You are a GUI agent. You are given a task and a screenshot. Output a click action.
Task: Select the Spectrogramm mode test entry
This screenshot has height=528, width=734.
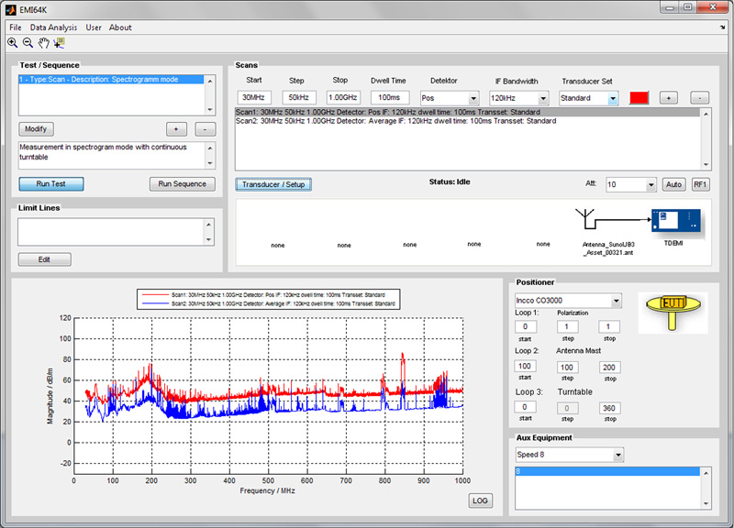click(111, 80)
